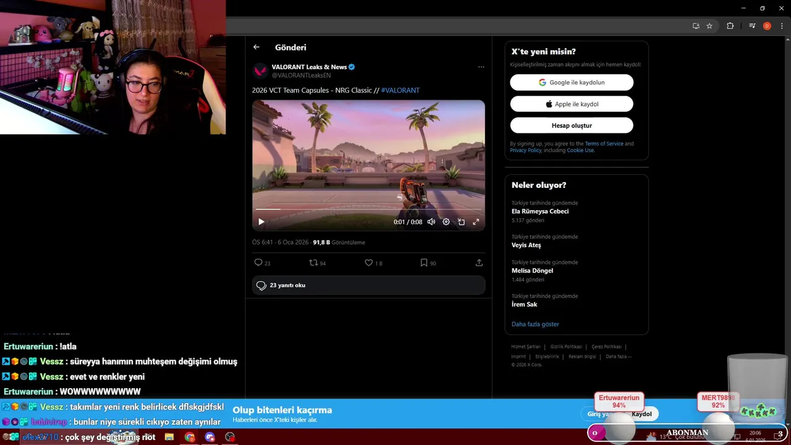Screen dimensions: 791x445
Task: Open video settings with the gear icon
Action: (446, 222)
